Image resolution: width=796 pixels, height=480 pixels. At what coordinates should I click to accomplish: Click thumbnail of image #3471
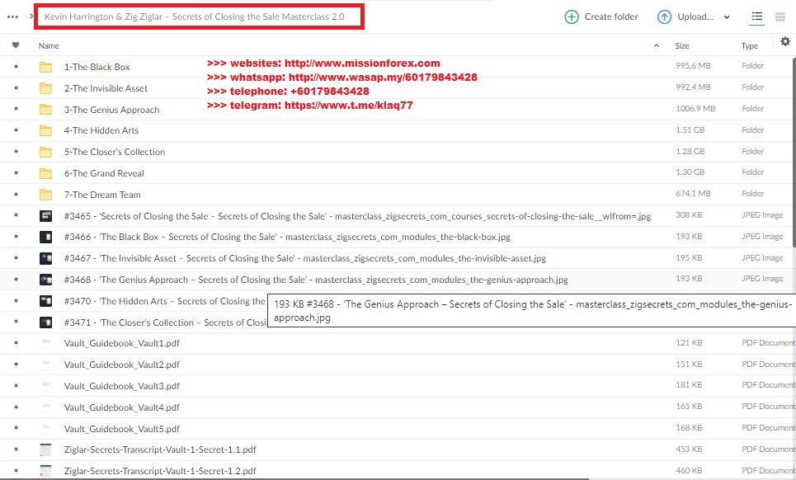(45, 322)
